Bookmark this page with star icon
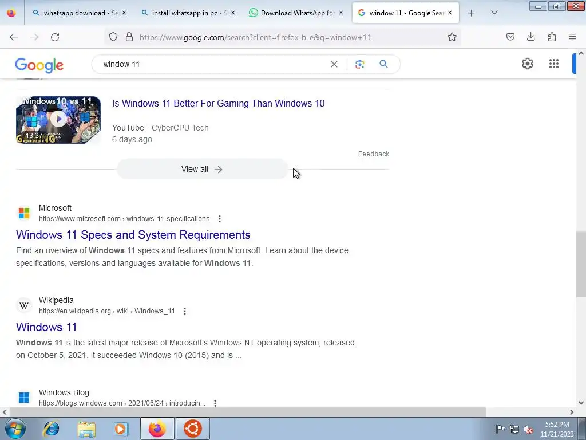This screenshot has width=586, height=440. (x=452, y=37)
